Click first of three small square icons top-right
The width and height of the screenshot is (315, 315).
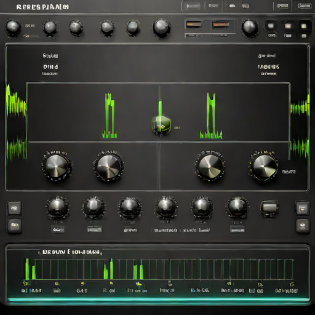point(271,26)
